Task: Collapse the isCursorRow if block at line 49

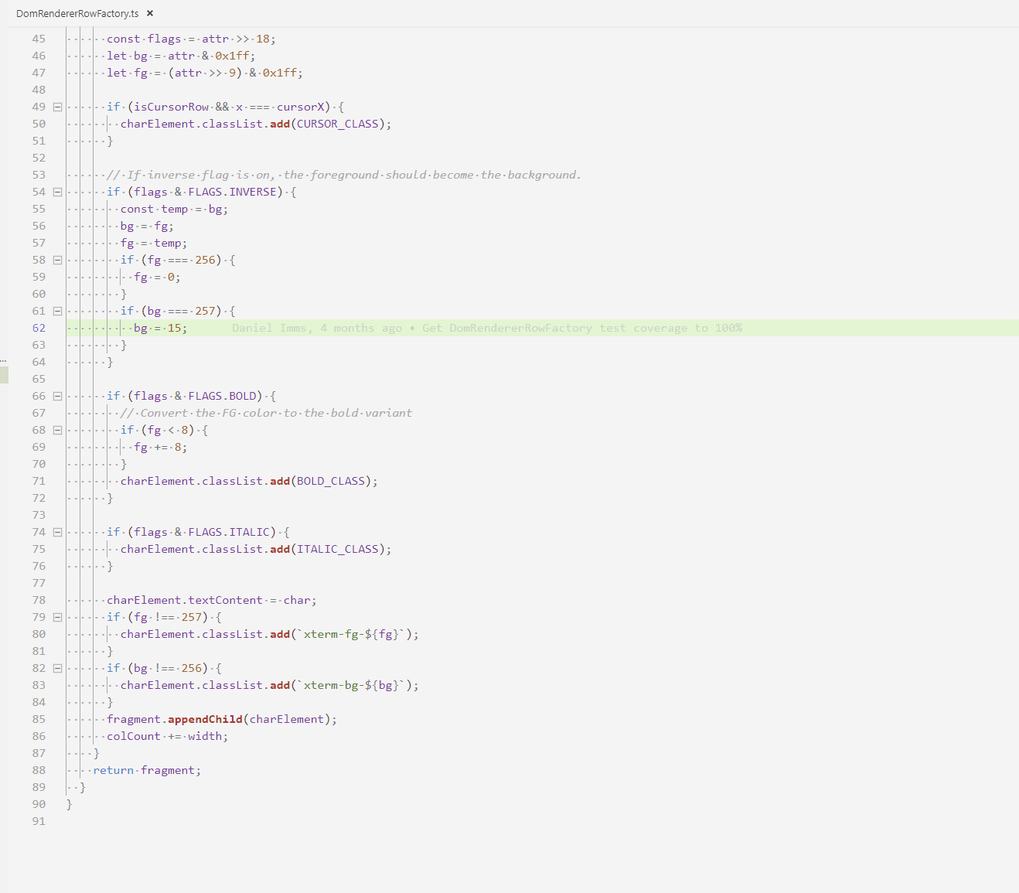Action: [56, 107]
